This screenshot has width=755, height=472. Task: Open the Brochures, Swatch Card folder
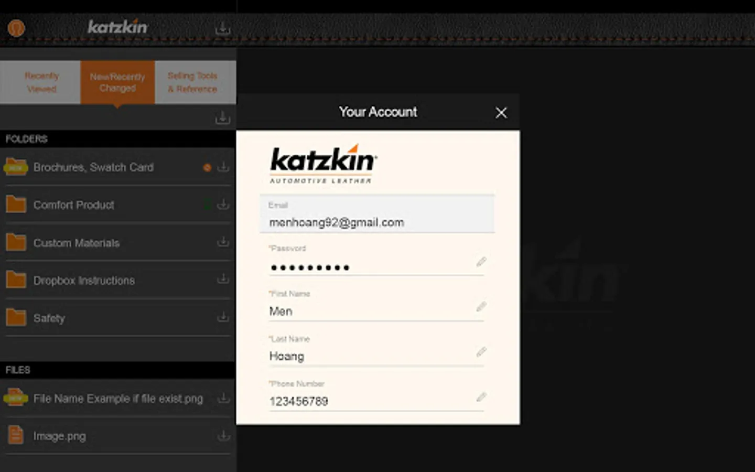click(x=117, y=167)
